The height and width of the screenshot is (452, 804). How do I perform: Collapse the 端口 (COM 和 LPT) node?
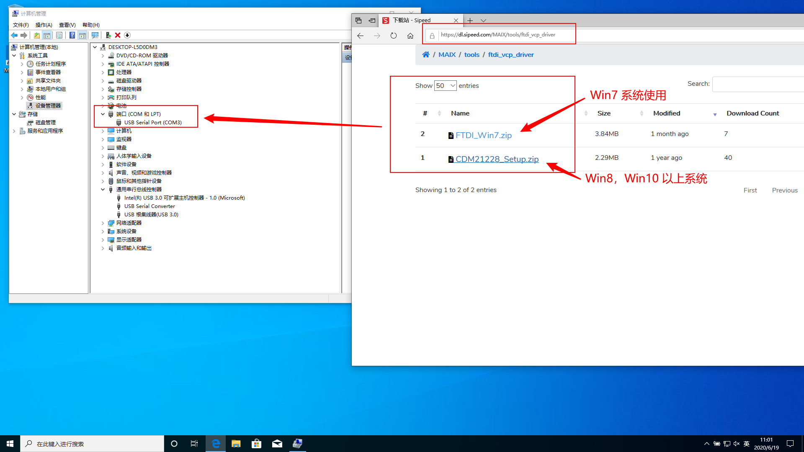(103, 114)
